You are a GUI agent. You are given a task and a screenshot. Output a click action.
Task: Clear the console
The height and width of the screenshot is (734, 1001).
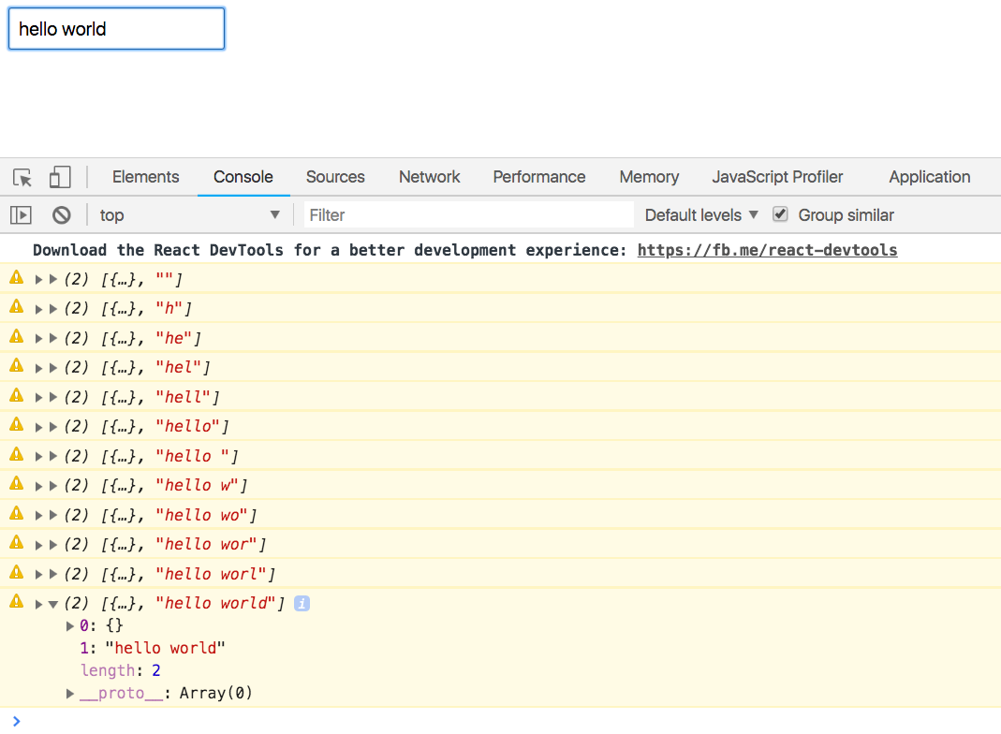[x=61, y=214]
